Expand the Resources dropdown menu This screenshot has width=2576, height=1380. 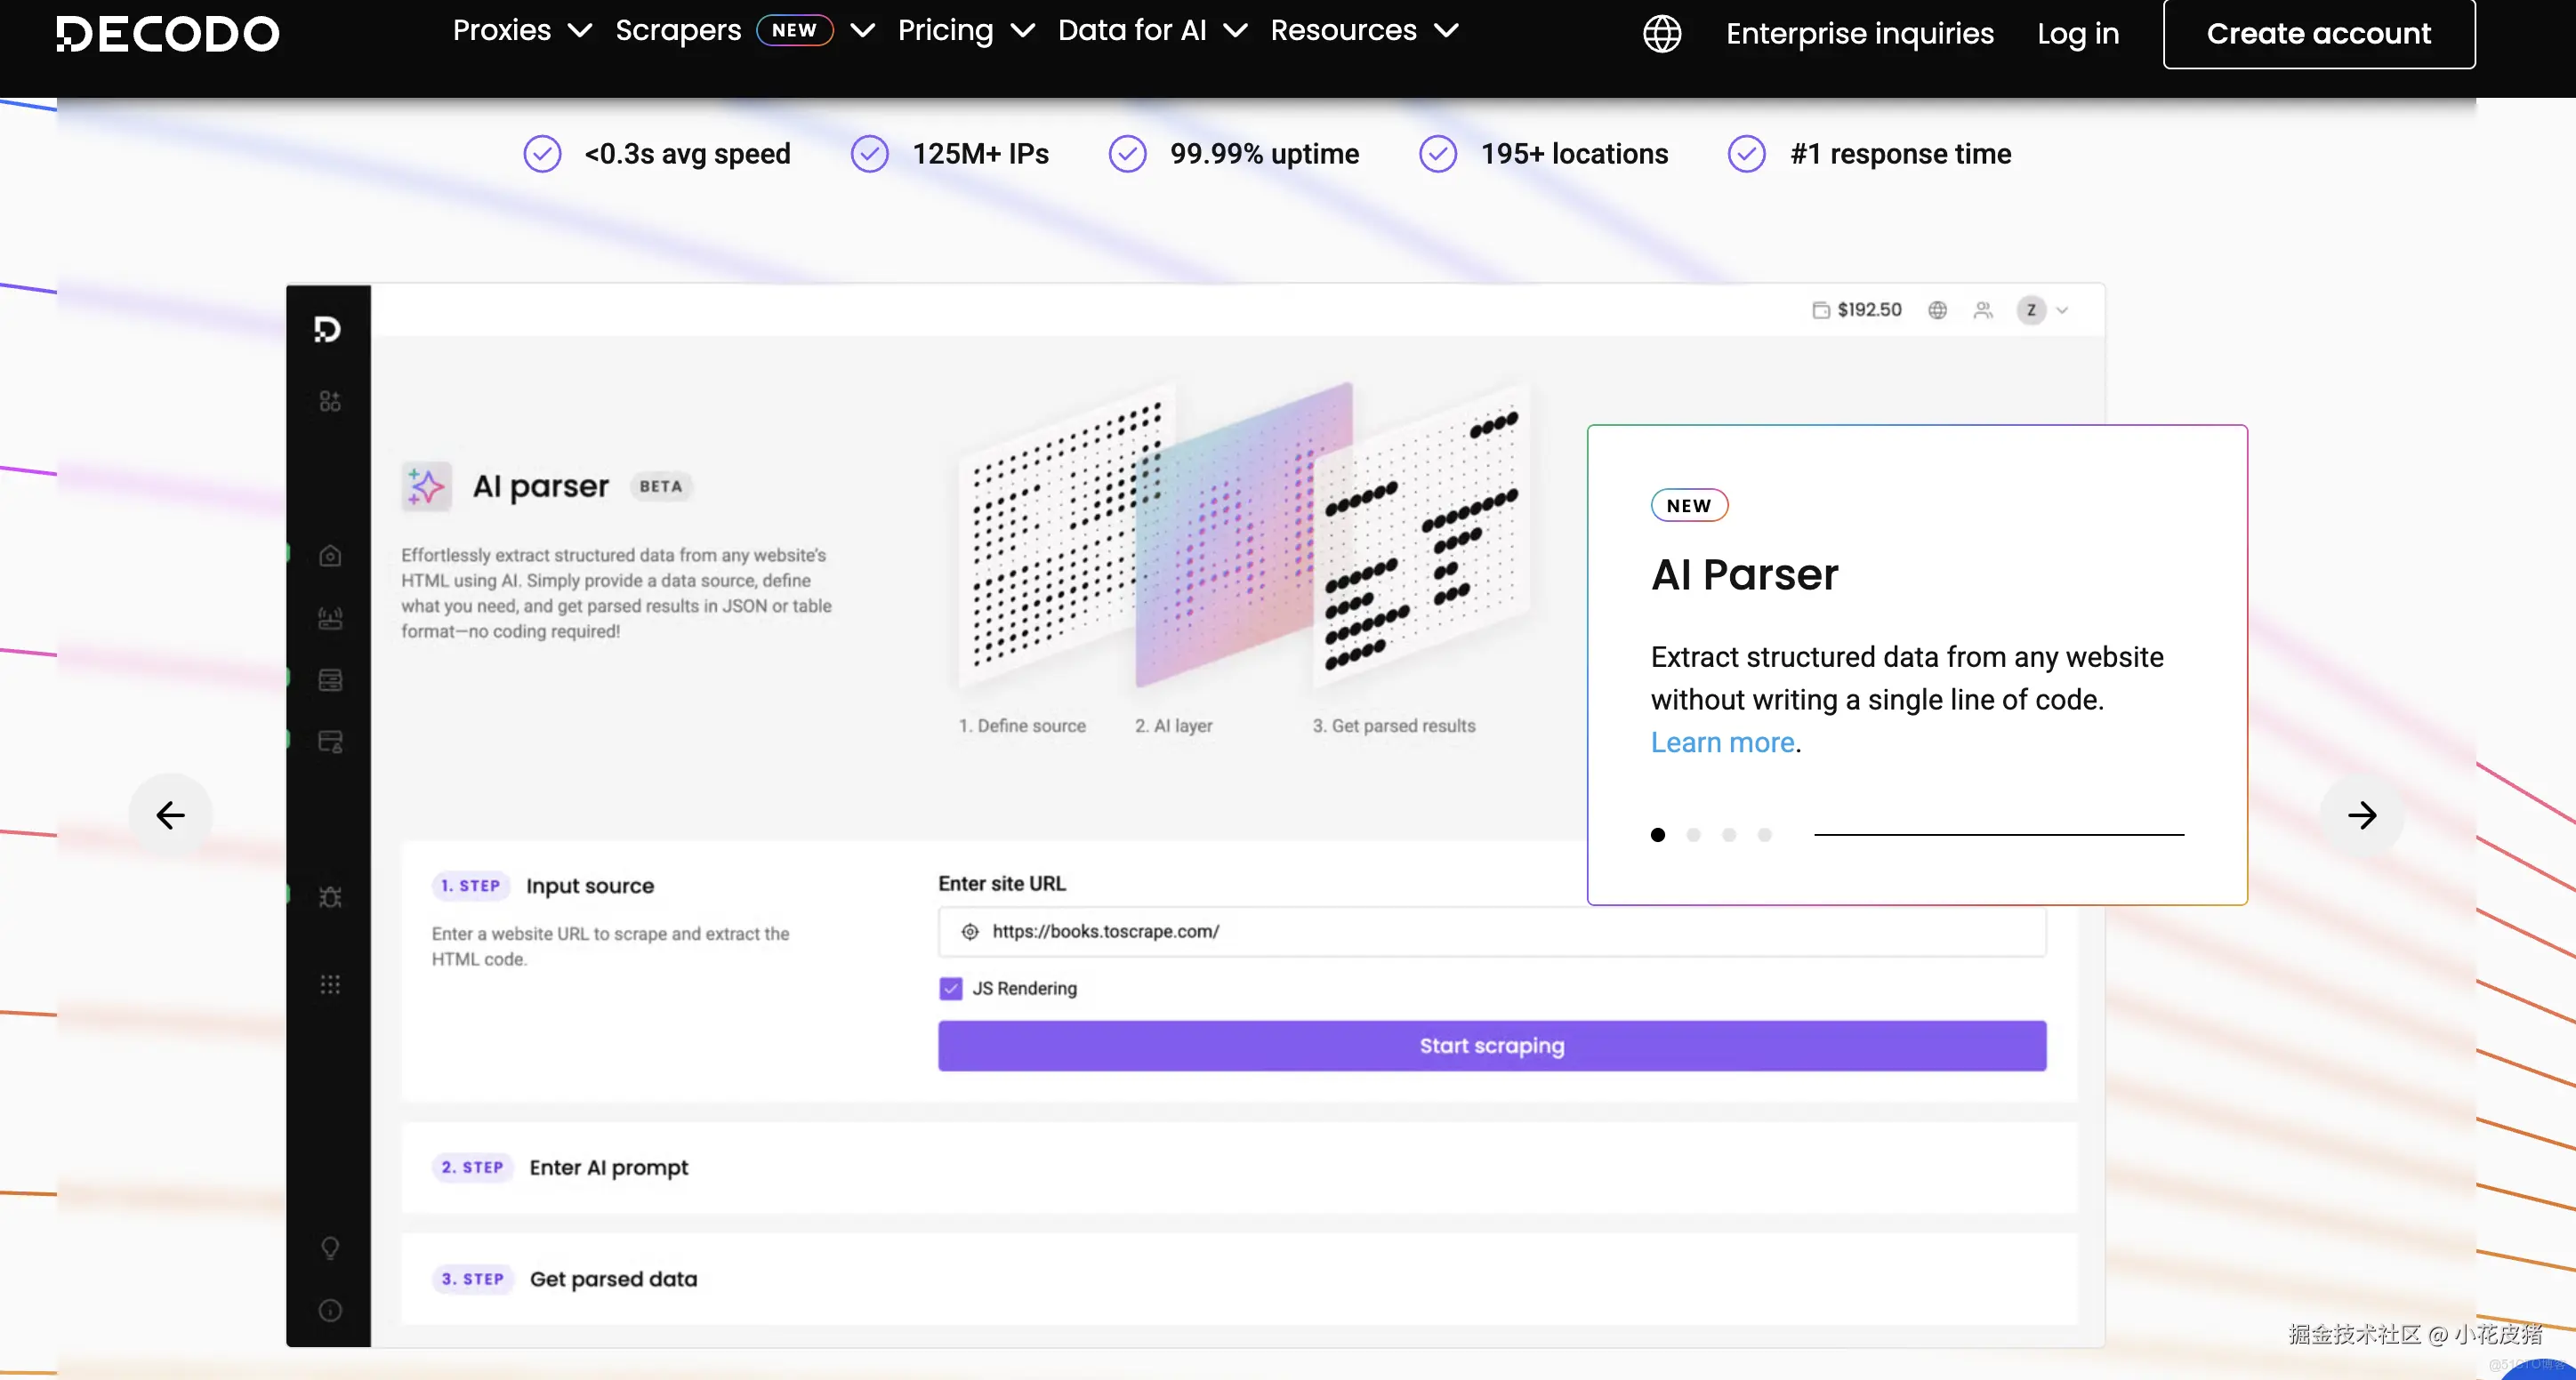[1363, 31]
